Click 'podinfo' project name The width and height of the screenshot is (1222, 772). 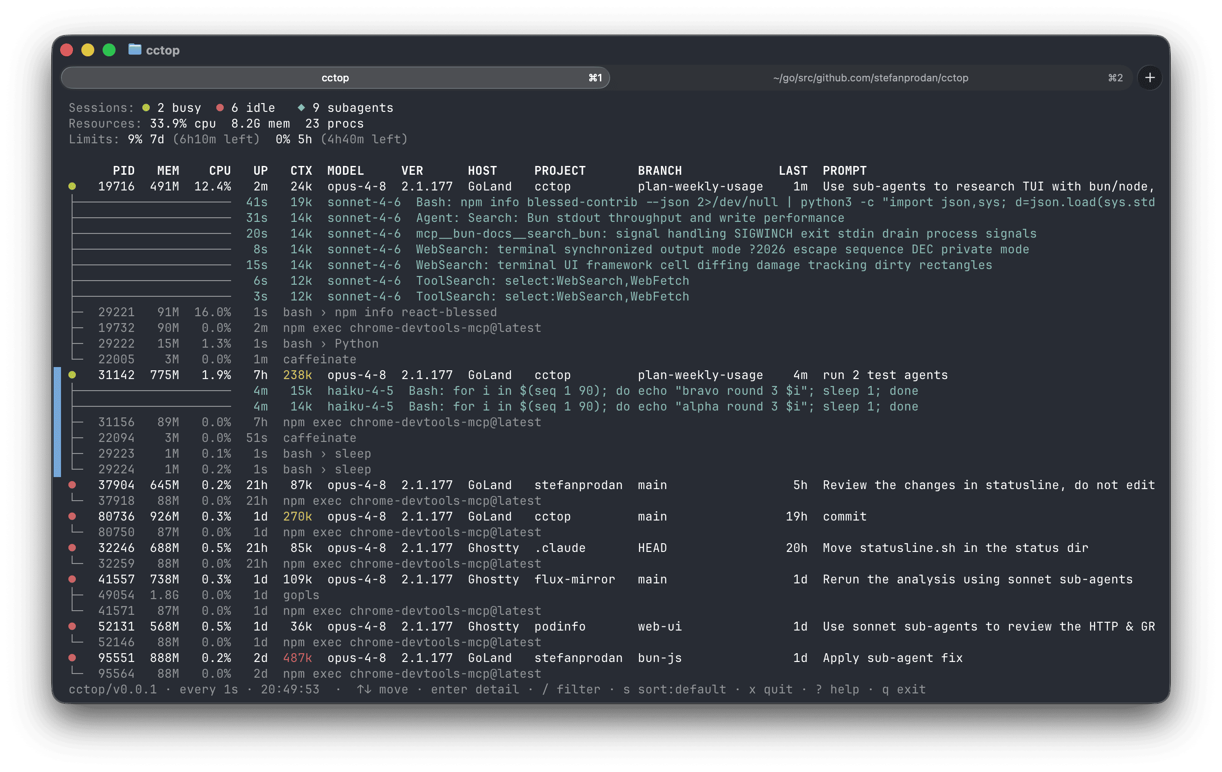tap(560, 626)
